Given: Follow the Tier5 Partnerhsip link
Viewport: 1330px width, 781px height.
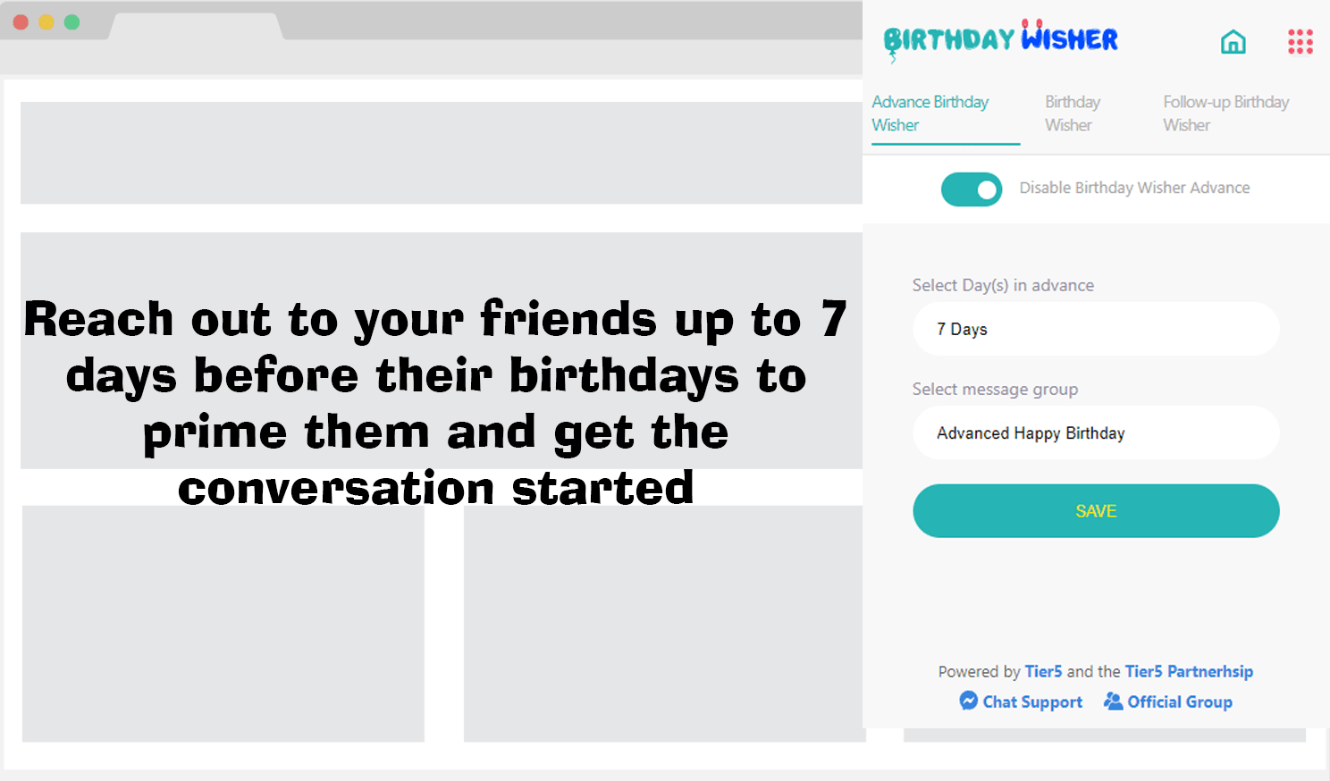Looking at the screenshot, I should pyautogui.click(x=1189, y=671).
